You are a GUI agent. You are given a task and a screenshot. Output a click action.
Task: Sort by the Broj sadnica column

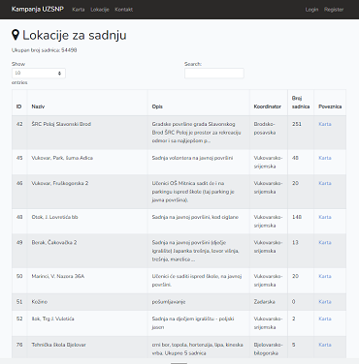[301, 103]
